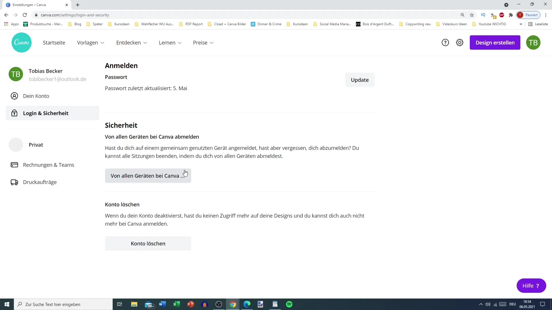The image size is (552, 310).
Task: Click the tobibecker1@outlook.de email text
Action: tap(57, 79)
